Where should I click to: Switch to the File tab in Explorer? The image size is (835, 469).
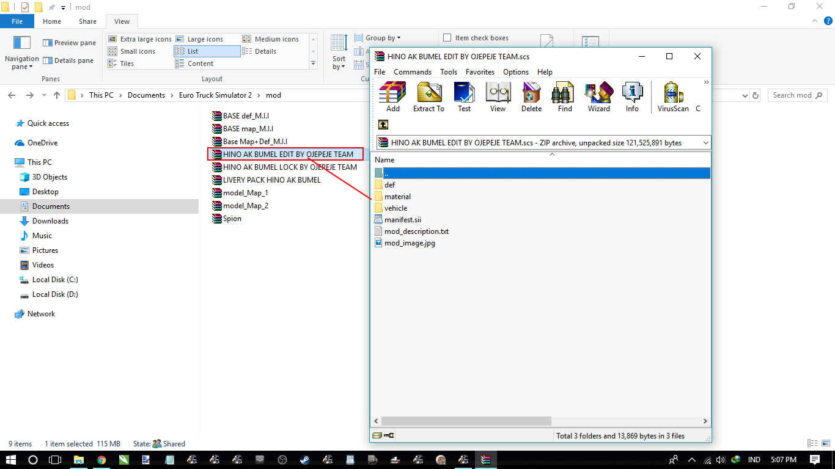[17, 21]
